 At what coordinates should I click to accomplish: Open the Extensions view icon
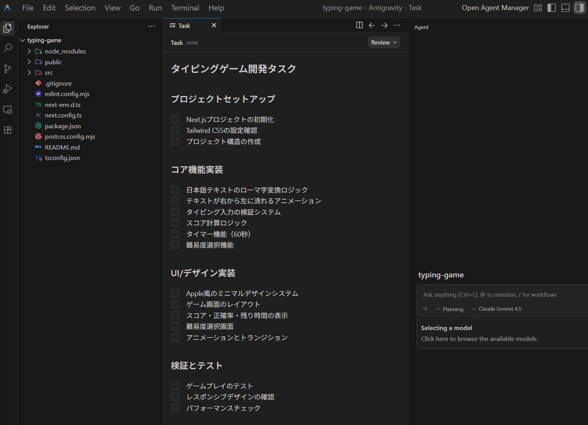tap(8, 130)
